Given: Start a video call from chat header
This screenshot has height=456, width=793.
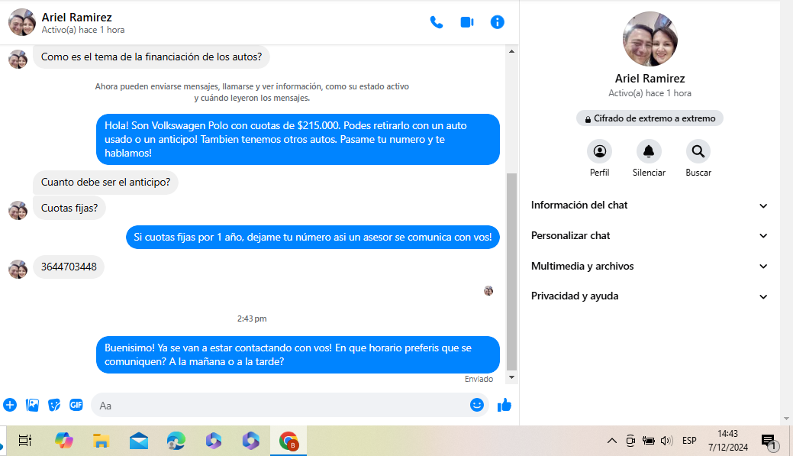Looking at the screenshot, I should click(467, 22).
